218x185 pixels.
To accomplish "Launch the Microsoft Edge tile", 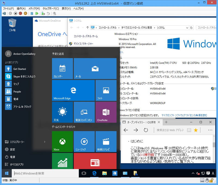I will (73, 91).
